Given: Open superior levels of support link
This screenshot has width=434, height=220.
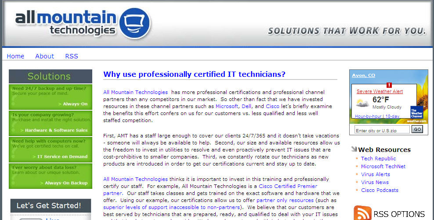Looking at the screenshot, I should [x=172, y=207].
